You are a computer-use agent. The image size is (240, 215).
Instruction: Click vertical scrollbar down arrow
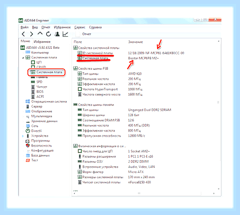coord(219,189)
